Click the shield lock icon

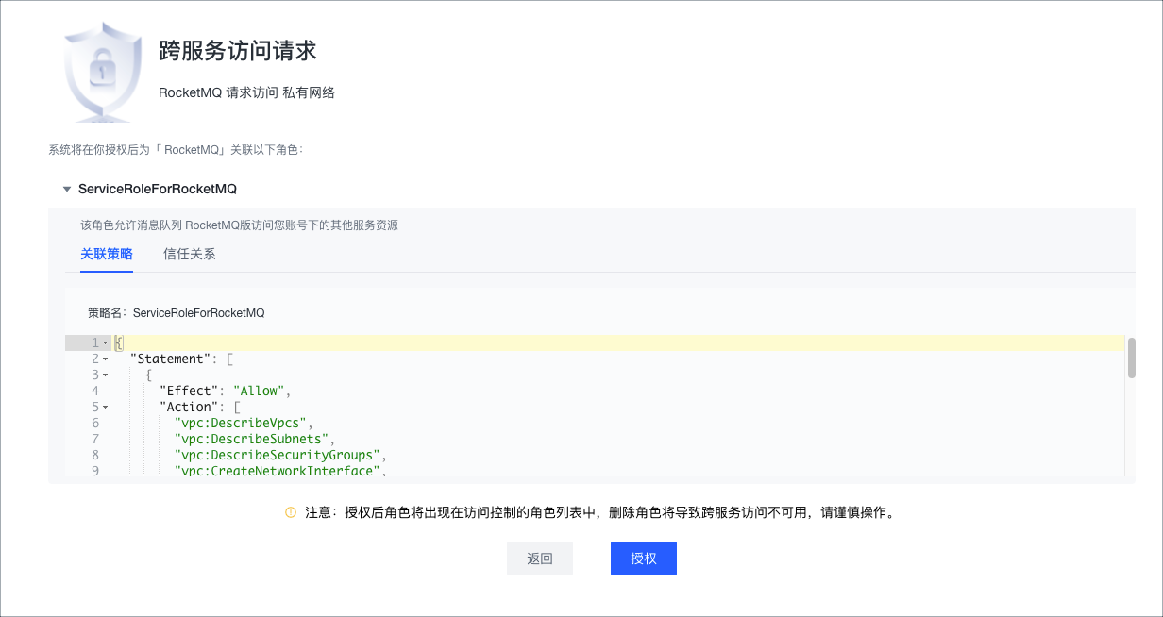pos(102,74)
